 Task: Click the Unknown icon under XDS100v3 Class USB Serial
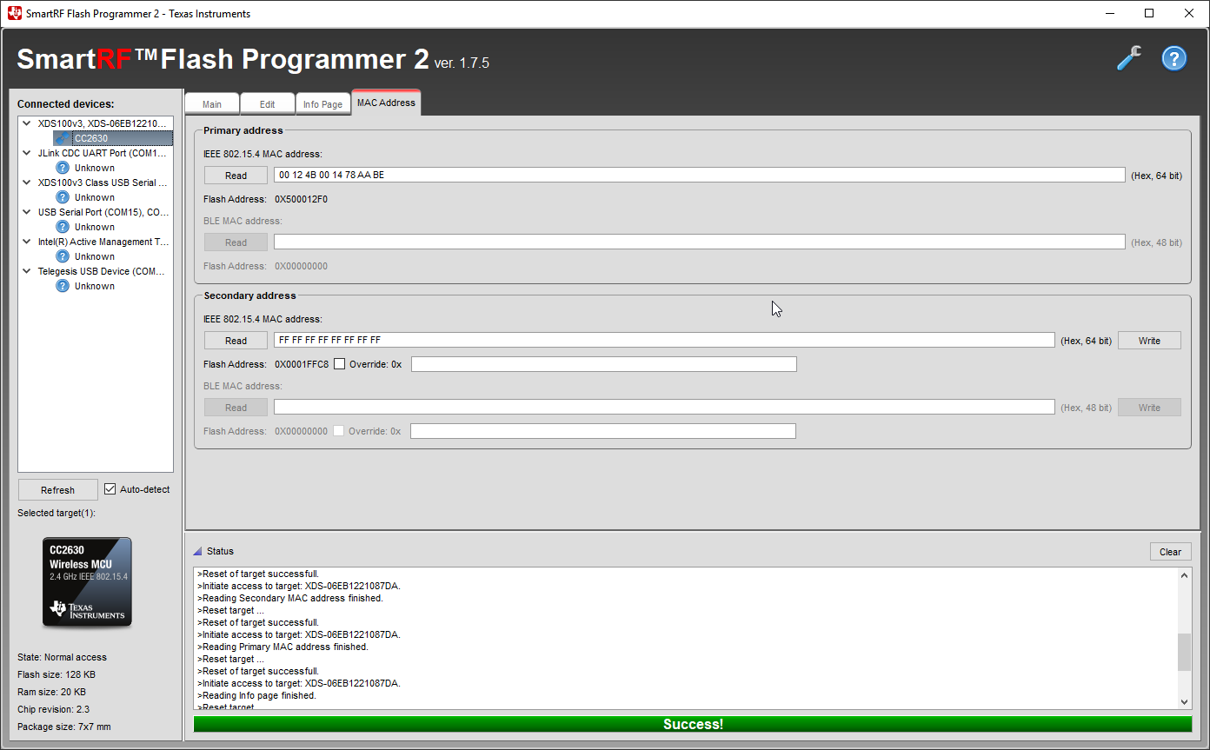[x=63, y=197]
